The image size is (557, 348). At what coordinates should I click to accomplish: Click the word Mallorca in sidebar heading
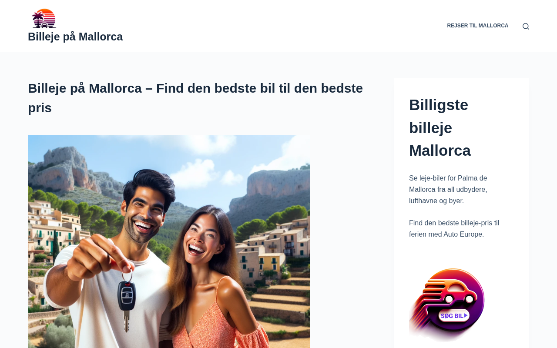(440, 151)
